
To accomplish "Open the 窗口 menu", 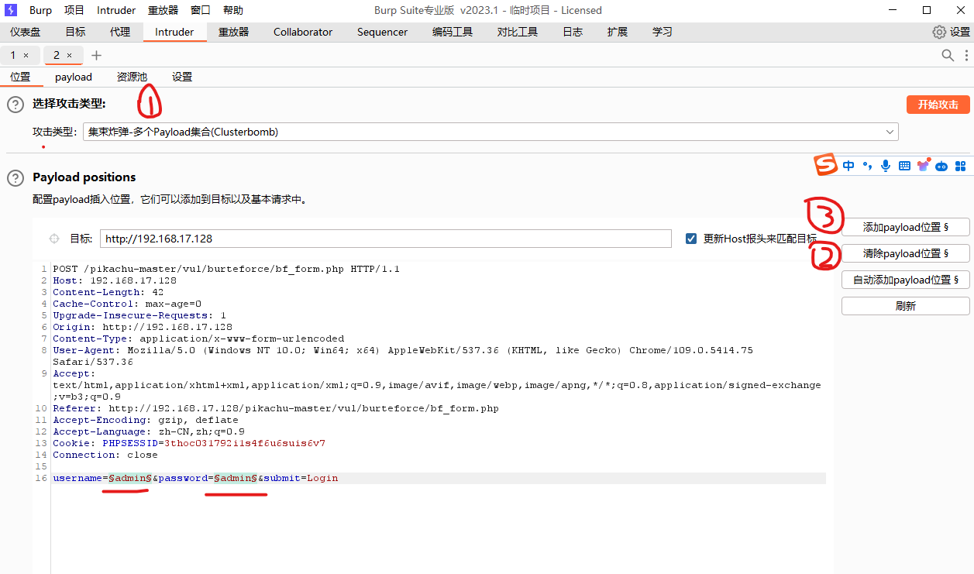I will pyautogui.click(x=200, y=10).
